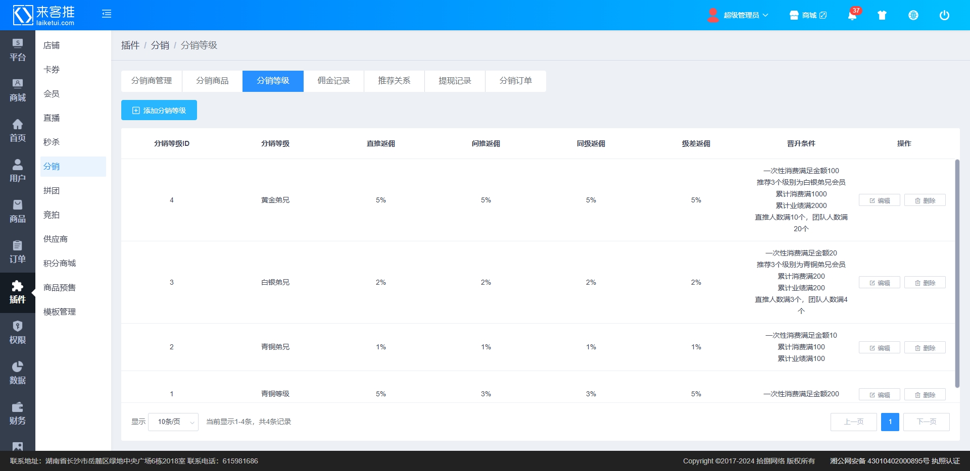Viewport: 970px width, 471px height.
Task: Click the power logout icon
Action: (x=944, y=15)
